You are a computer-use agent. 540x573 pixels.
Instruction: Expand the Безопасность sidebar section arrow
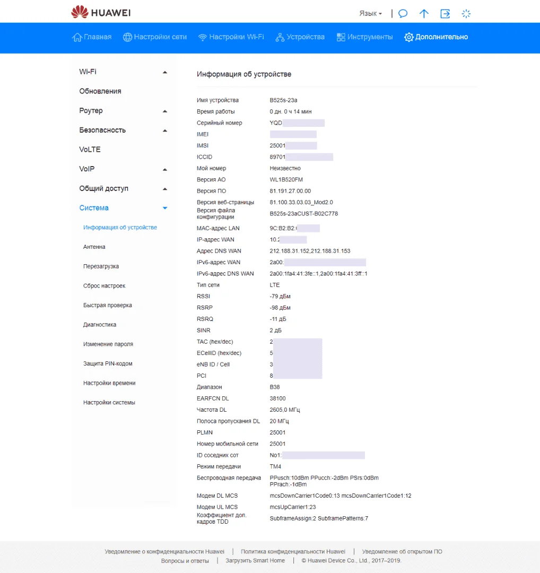tap(165, 131)
